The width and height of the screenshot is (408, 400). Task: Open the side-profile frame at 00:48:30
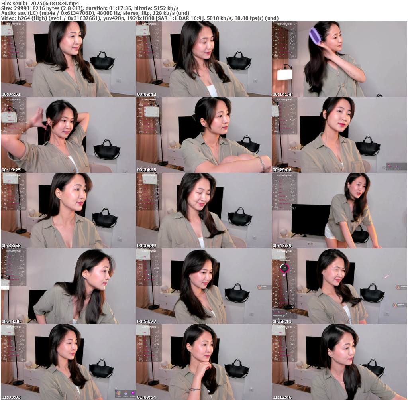point(68,286)
